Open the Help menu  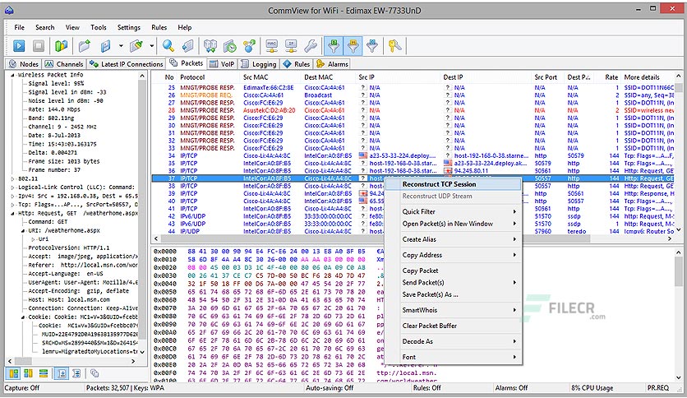tap(185, 27)
